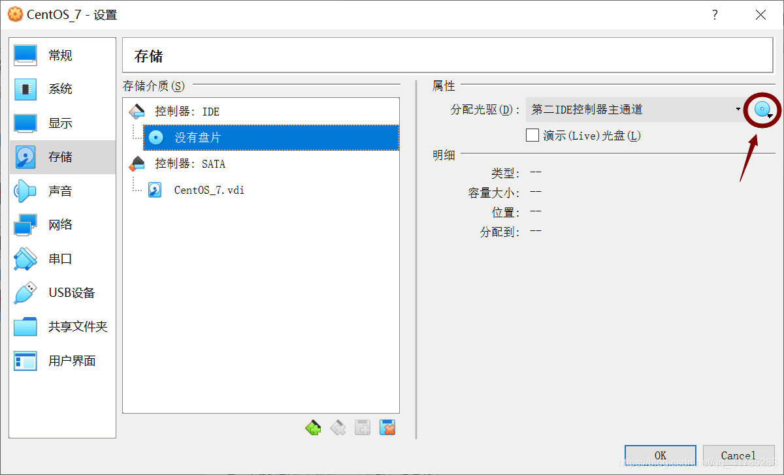Click the 存储介质(S) label
The width and height of the screenshot is (784, 475).
[154, 86]
